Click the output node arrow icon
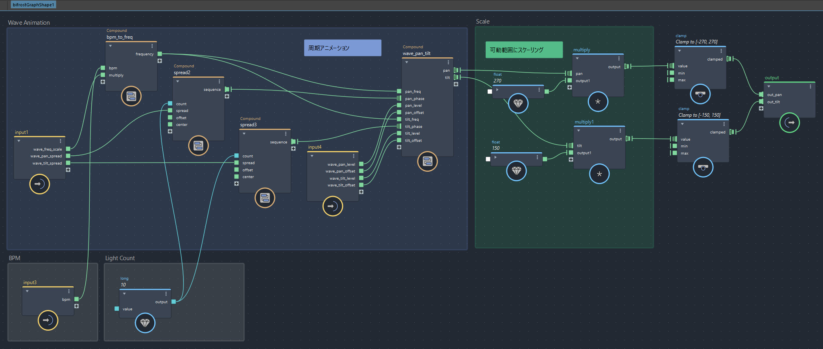 coord(790,123)
